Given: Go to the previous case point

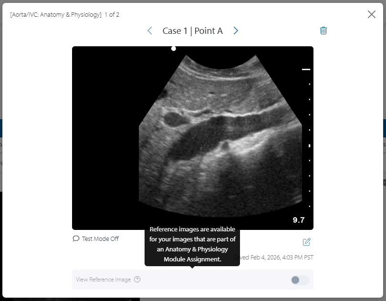Looking at the screenshot, I should click(x=150, y=31).
